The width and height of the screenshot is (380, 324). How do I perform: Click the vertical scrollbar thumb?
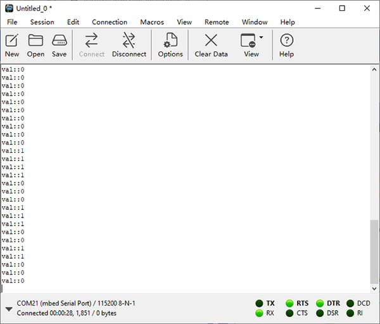click(374, 252)
